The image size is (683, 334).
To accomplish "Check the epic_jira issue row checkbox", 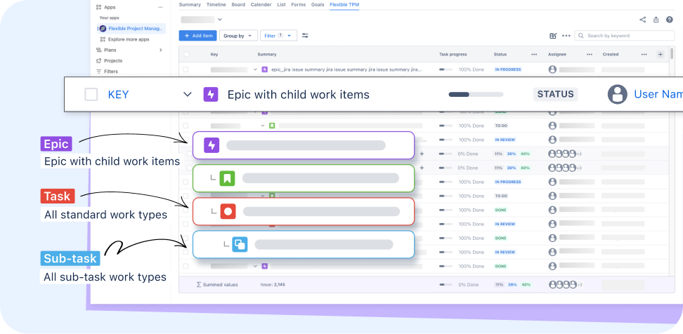I will (x=186, y=69).
